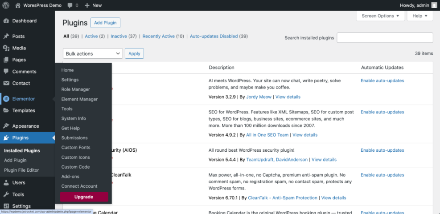View details for version 3.2.9 plugin
This screenshot has height=214, width=440.
click(x=288, y=97)
